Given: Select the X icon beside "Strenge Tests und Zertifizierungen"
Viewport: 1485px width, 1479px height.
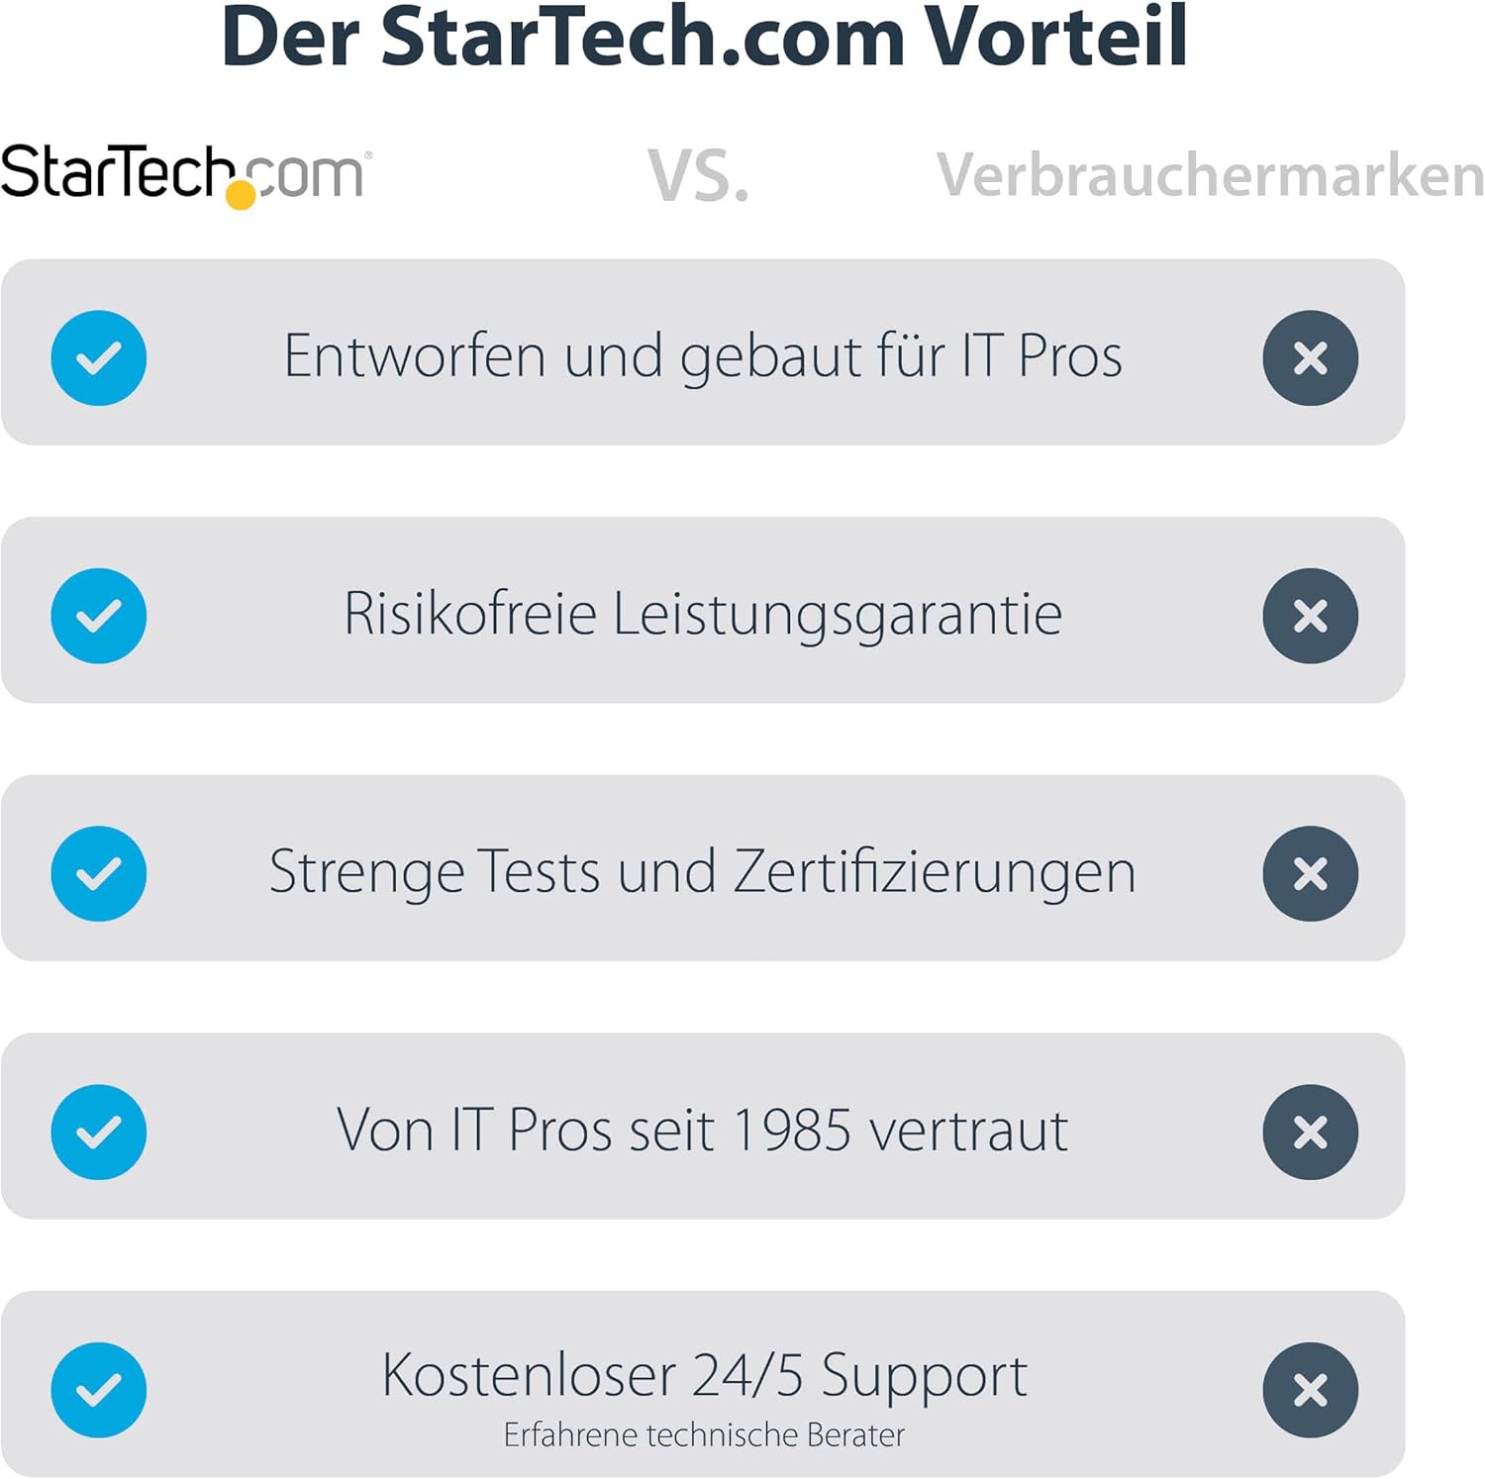Looking at the screenshot, I should point(1310,873).
